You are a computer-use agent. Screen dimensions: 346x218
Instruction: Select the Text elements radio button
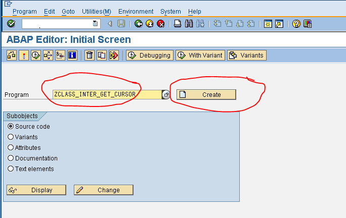coord(11,169)
